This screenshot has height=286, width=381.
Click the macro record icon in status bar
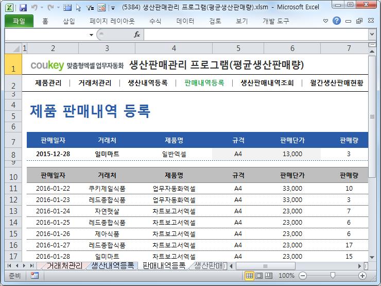coord(34,276)
